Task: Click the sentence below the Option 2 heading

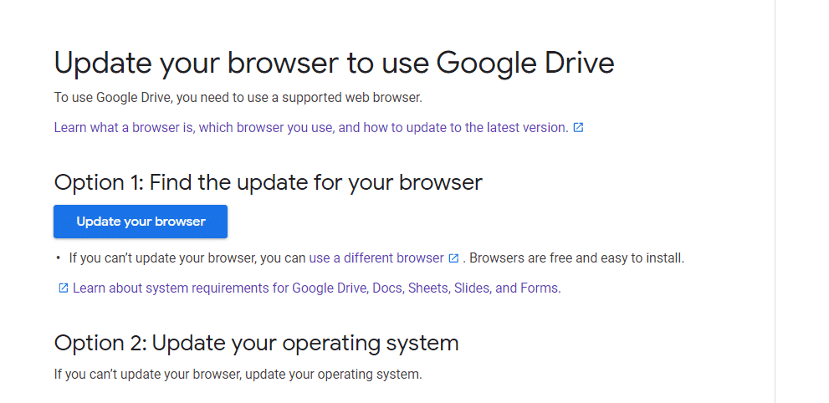Action: click(238, 375)
